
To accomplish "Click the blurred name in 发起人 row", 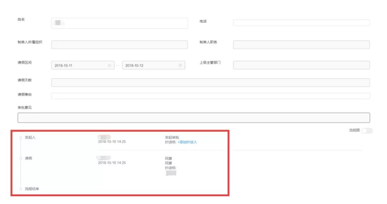I will pos(104,137).
